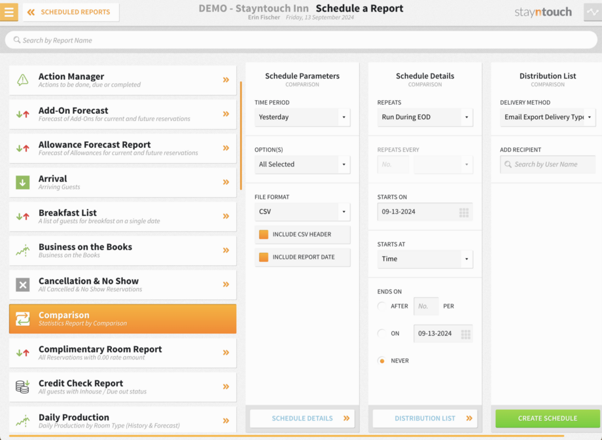Select the Ends On specific date radio button
This screenshot has height=440, width=602.
point(381,333)
